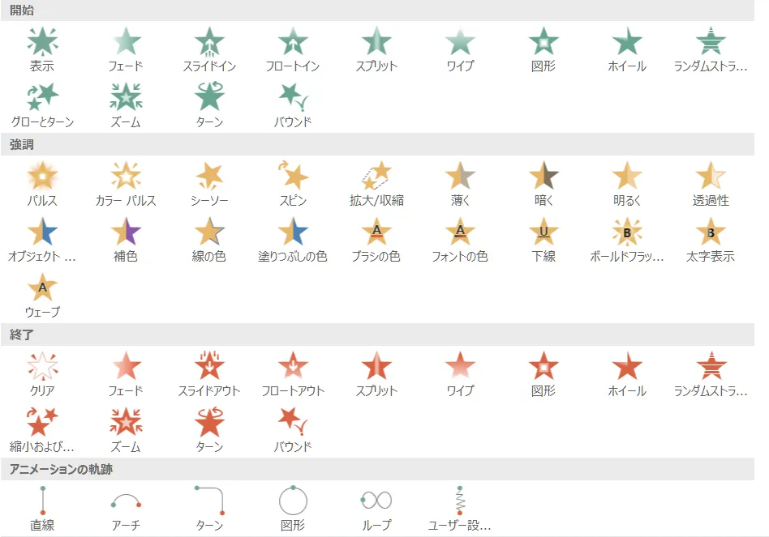Apply the スピン (Spin) emphasis effect
Screen dimensions: 769x537
[x=292, y=177]
